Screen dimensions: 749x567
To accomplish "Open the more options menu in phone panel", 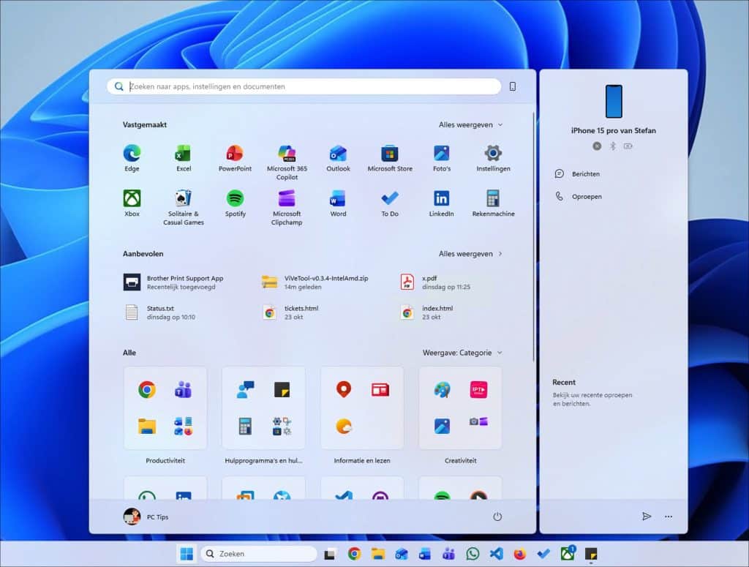I will [668, 516].
